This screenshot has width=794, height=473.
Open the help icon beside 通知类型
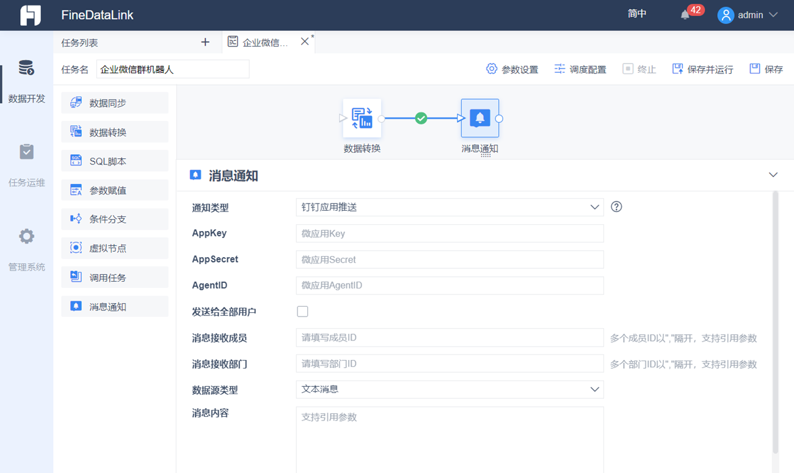(616, 207)
